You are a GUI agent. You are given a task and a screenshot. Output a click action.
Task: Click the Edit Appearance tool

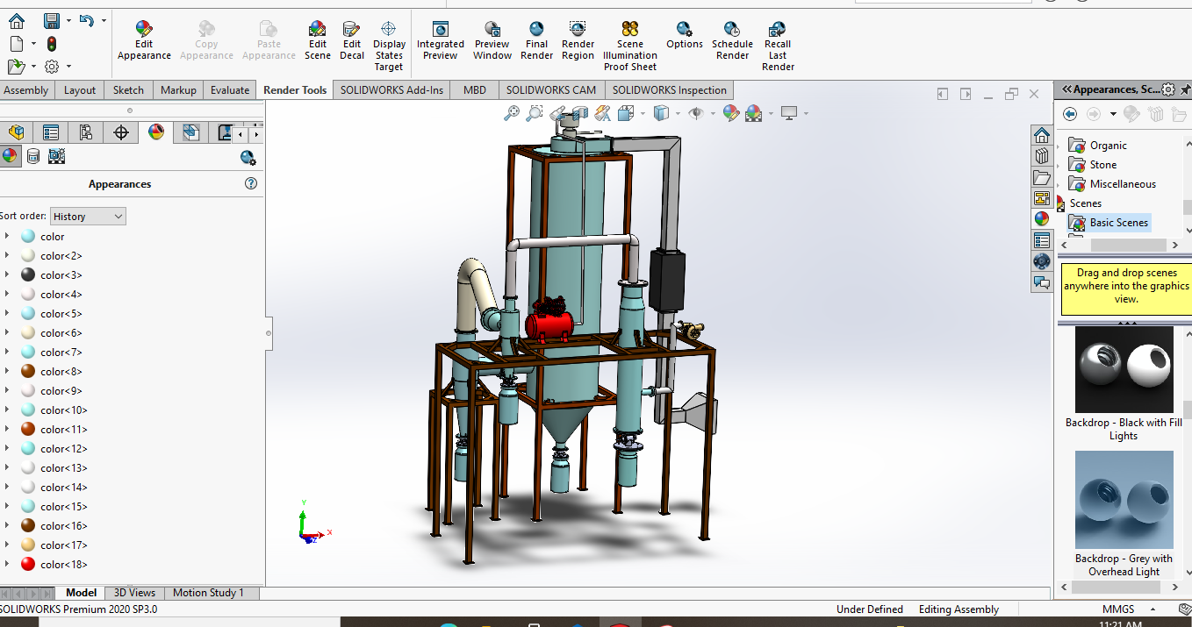point(144,41)
